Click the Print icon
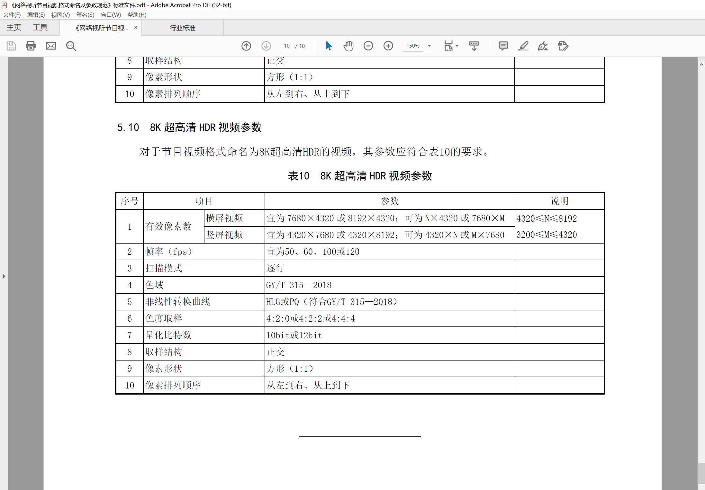 31,46
